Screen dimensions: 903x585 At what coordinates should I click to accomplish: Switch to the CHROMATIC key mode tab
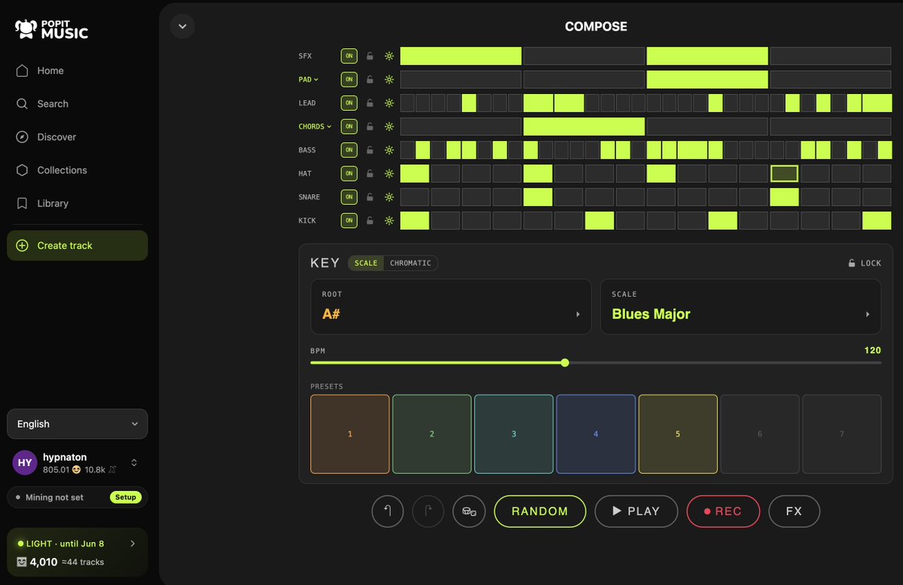[410, 263]
